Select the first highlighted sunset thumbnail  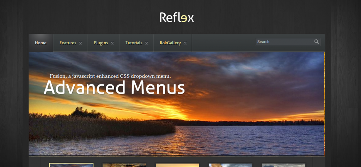pyautogui.click(x=71, y=165)
